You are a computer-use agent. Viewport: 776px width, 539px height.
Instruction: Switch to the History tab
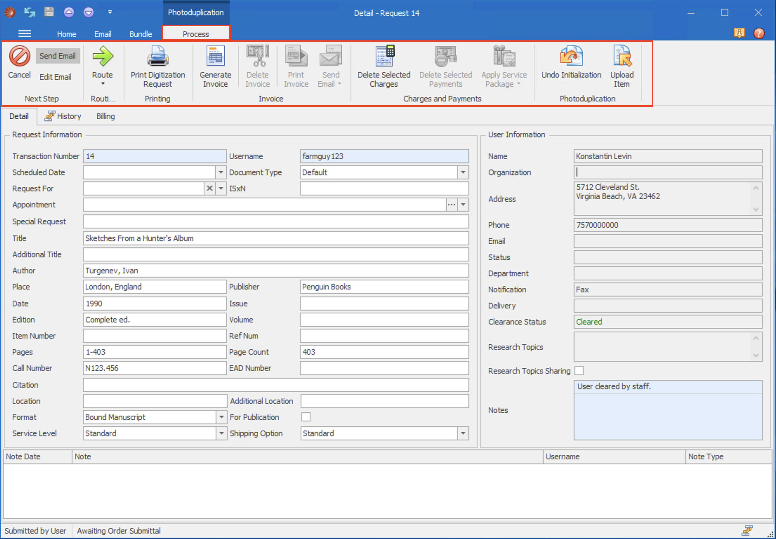(x=63, y=116)
